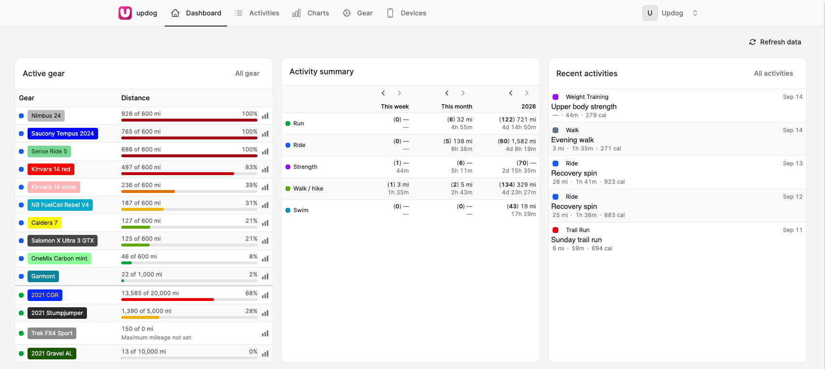The image size is (825, 369).
Task: Open chart icon for OneMix Carbon mint
Action: [x=265, y=259]
